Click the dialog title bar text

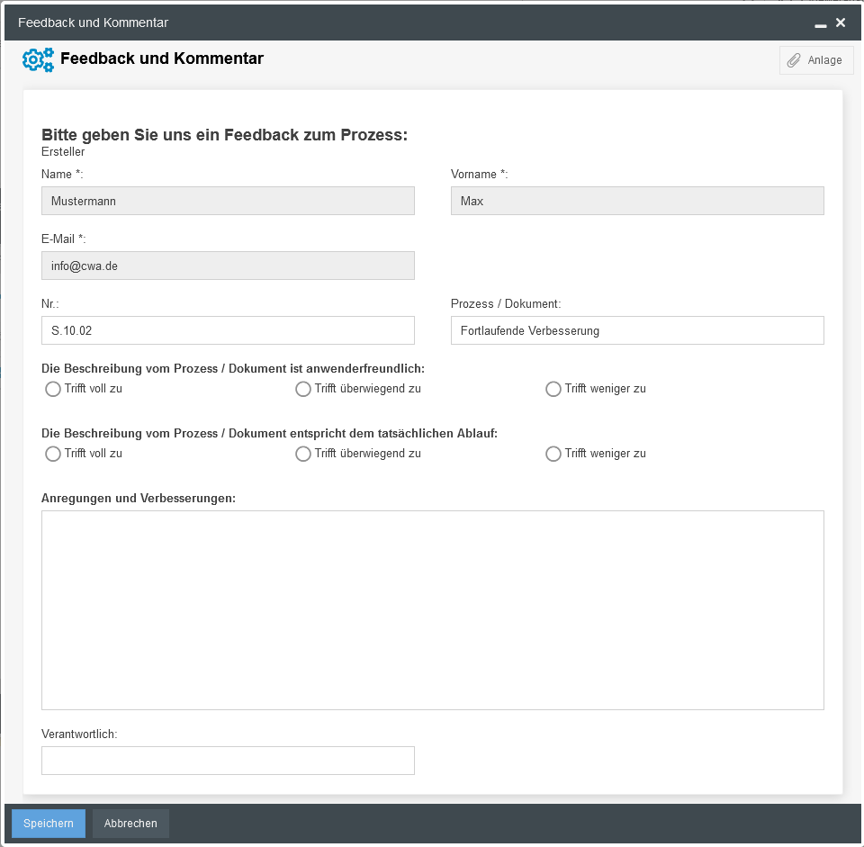tap(93, 23)
